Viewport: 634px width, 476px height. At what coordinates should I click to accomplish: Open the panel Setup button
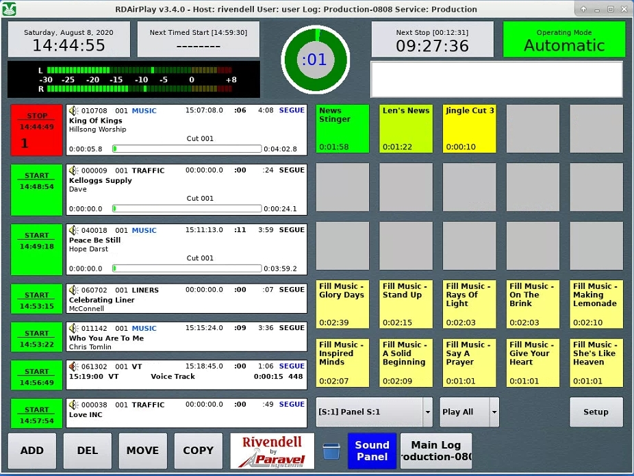click(x=596, y=412)
